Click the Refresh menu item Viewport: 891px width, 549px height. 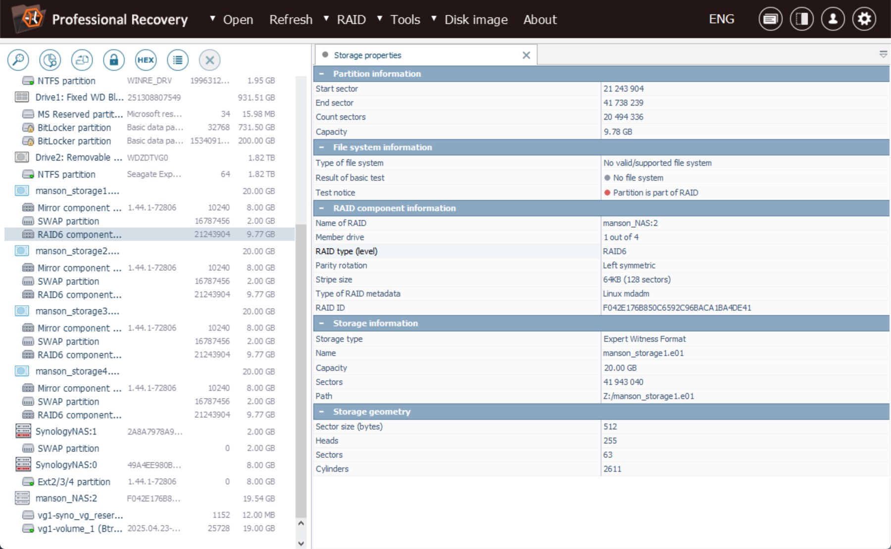(x=291, y=19)
